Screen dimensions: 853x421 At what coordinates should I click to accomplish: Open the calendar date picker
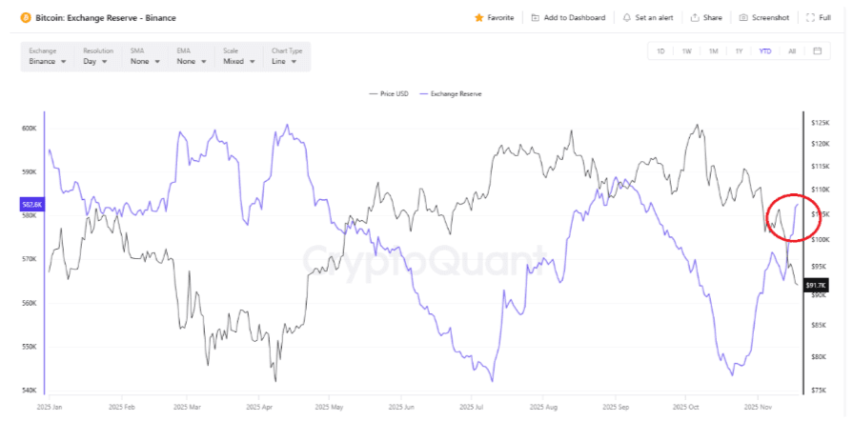pos(817,50)
